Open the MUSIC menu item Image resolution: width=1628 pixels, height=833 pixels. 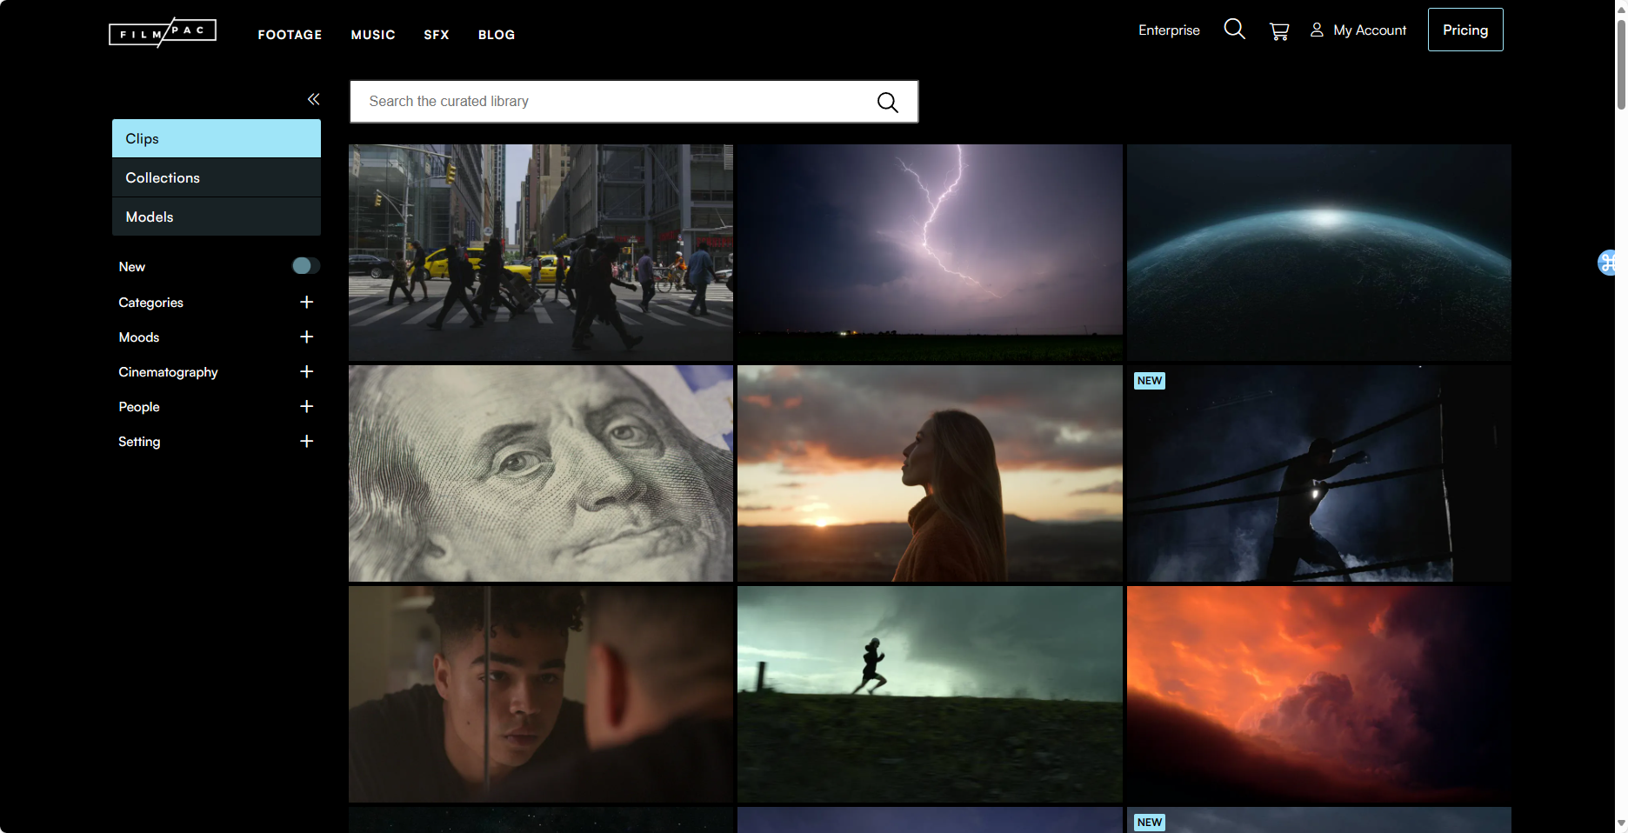tap(373, 35)
